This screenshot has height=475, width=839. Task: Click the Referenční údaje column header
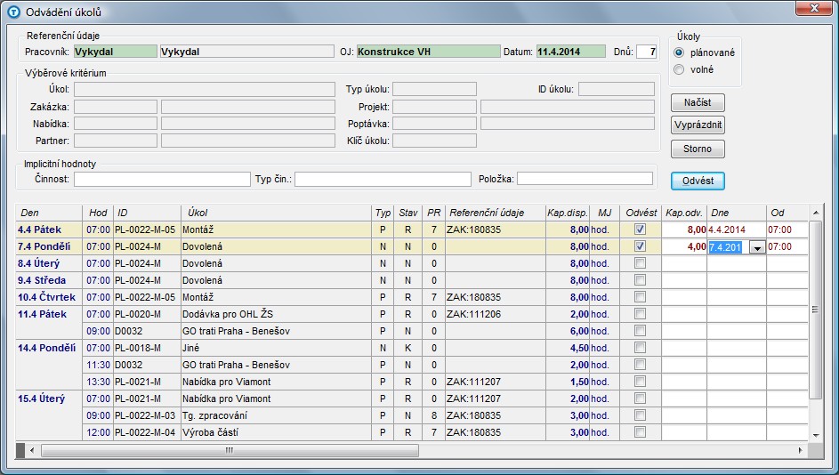coord(495,213)
